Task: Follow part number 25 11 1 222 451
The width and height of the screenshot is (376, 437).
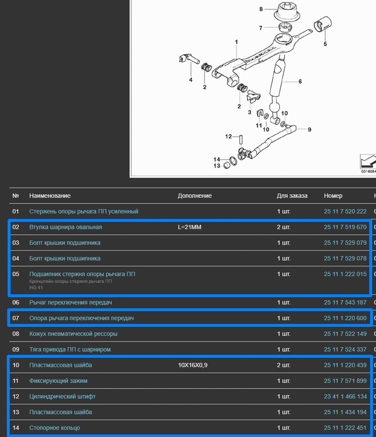Action: [x=345, y=427]
